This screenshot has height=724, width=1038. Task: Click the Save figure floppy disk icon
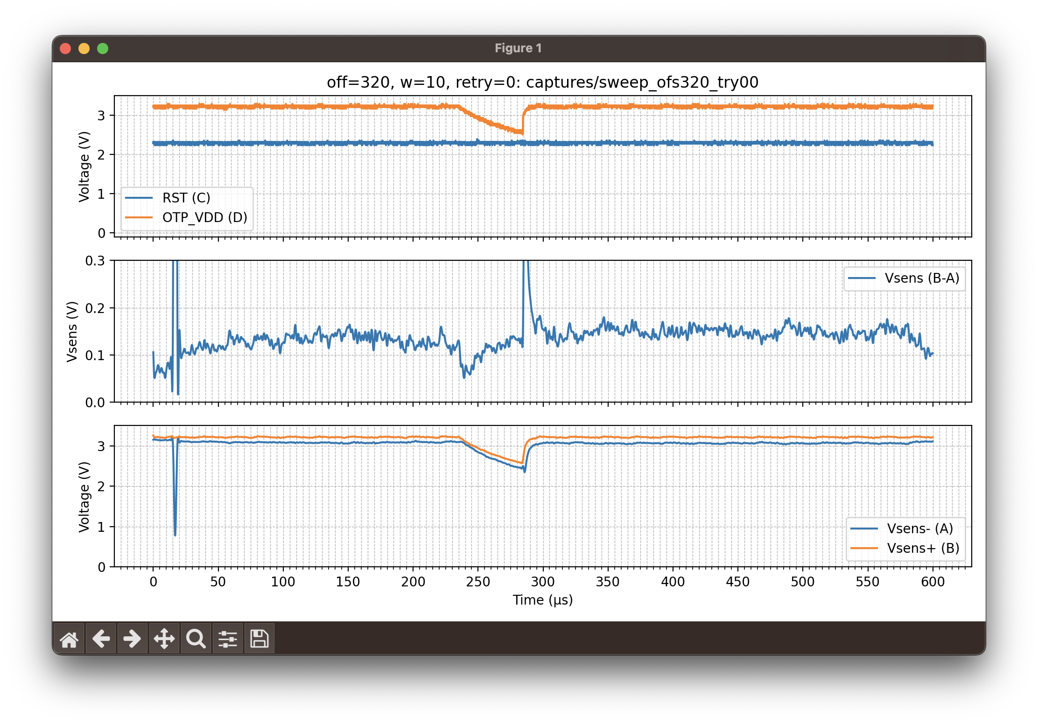[259, 639]
